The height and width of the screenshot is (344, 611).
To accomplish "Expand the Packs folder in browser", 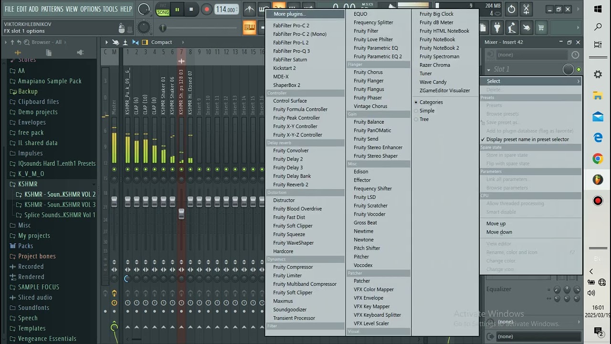I will [x=25, y=246].
